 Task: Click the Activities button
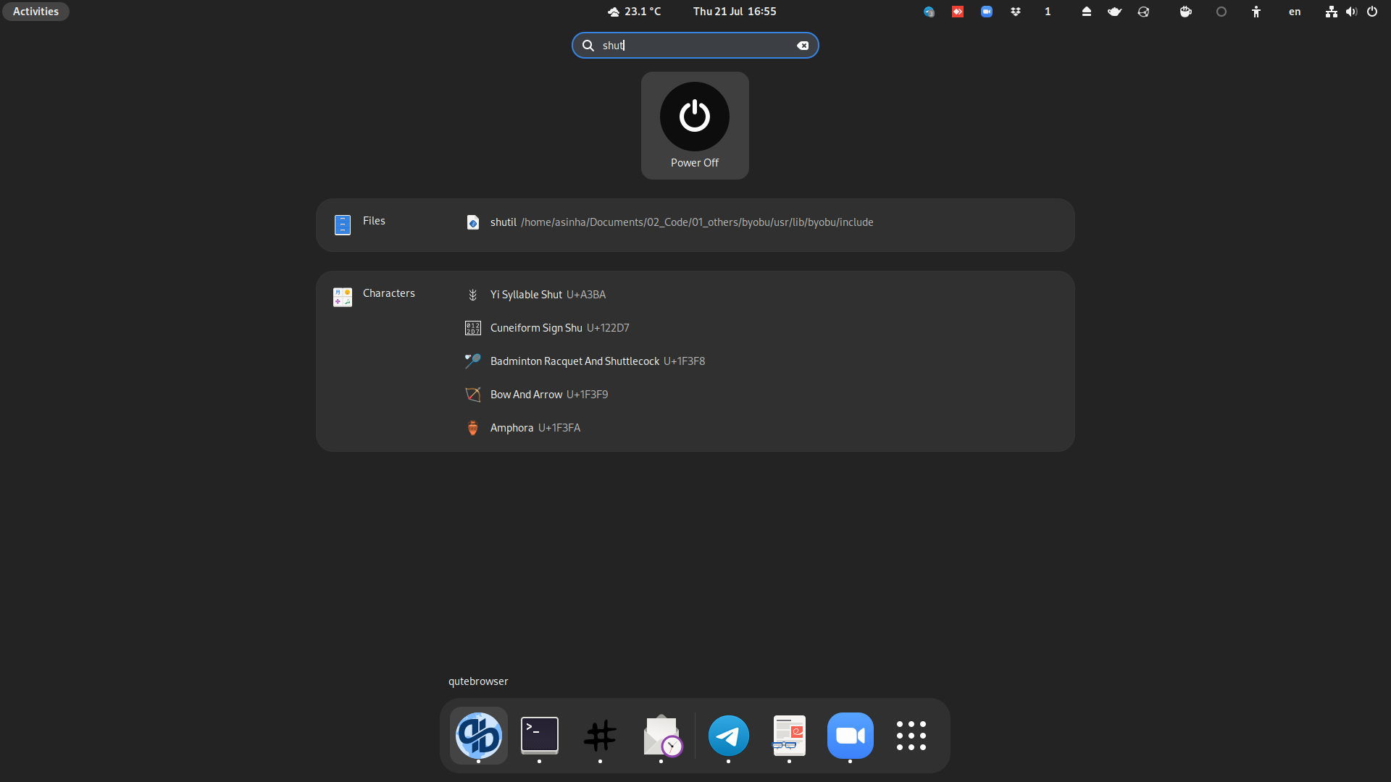tap(35, 12)
